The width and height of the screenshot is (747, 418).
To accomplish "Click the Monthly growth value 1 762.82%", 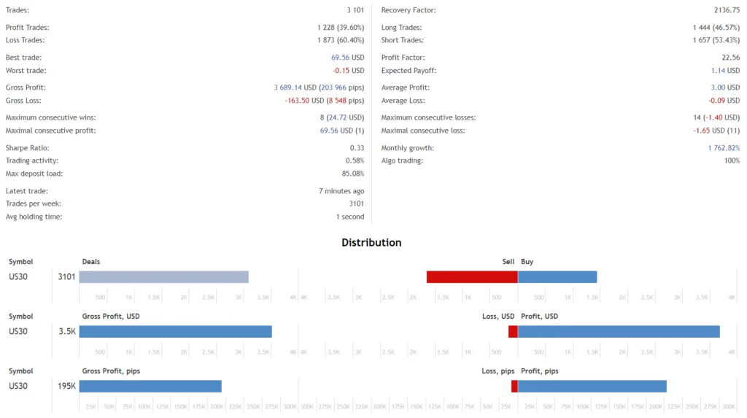I will pyautogui.click(x=724, y=148).
